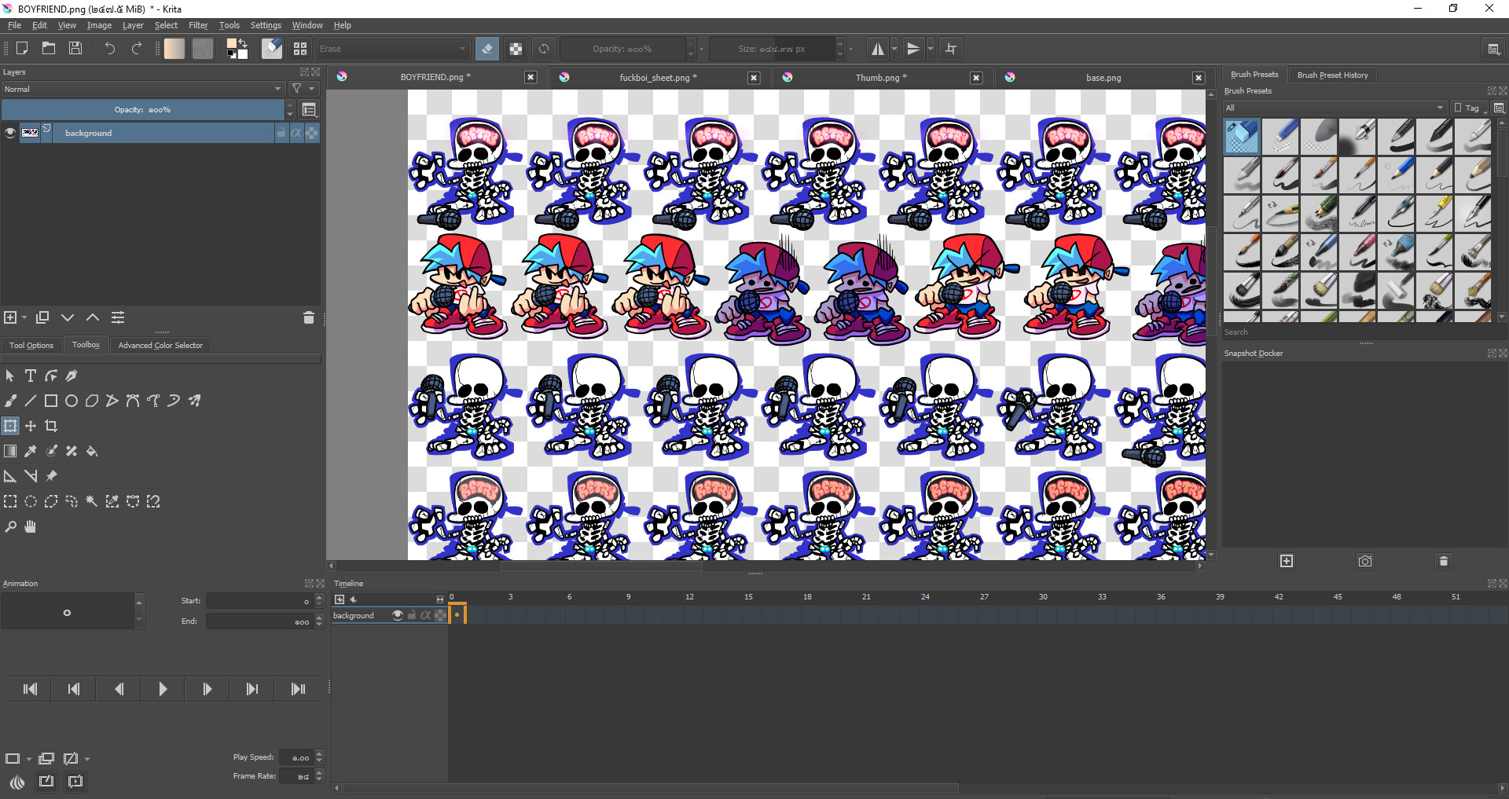This screenshot has height=799, width=1509.
Task: Choose the Elliptical Selection tool
Action: tap(31, 501)
